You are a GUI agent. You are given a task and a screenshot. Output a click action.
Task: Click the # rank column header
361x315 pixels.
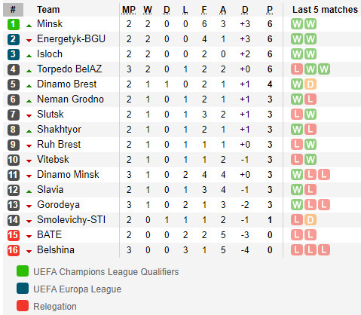coord(13,10)
